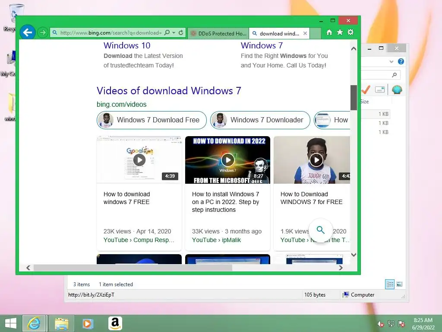This screenshot has height=332, width=442.
Task: Refresh the Bing search page
Action: tap(181, 32)
